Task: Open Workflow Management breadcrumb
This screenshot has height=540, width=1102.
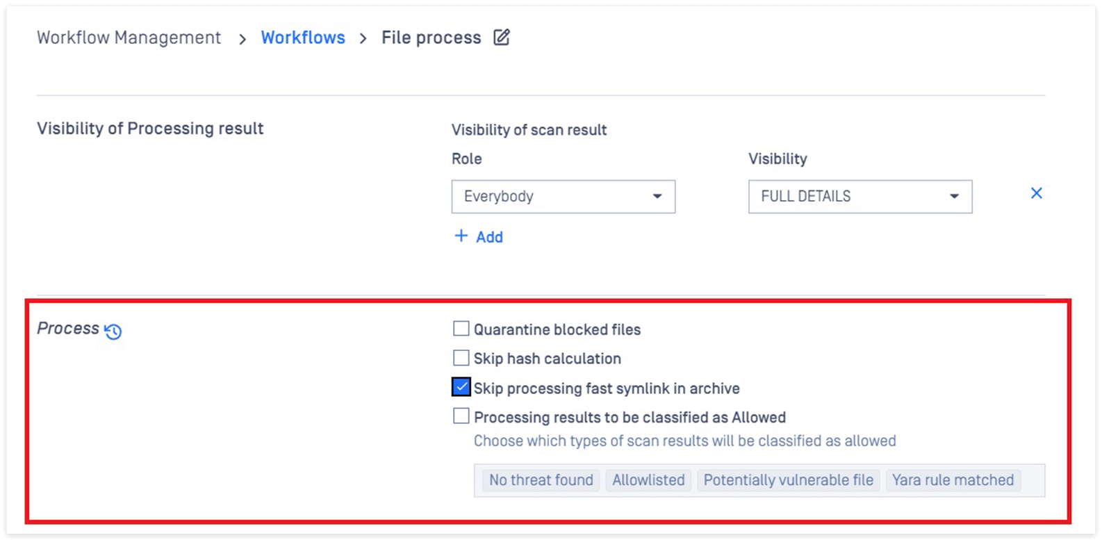Action: pyautogui.click(x=129, y=38)
